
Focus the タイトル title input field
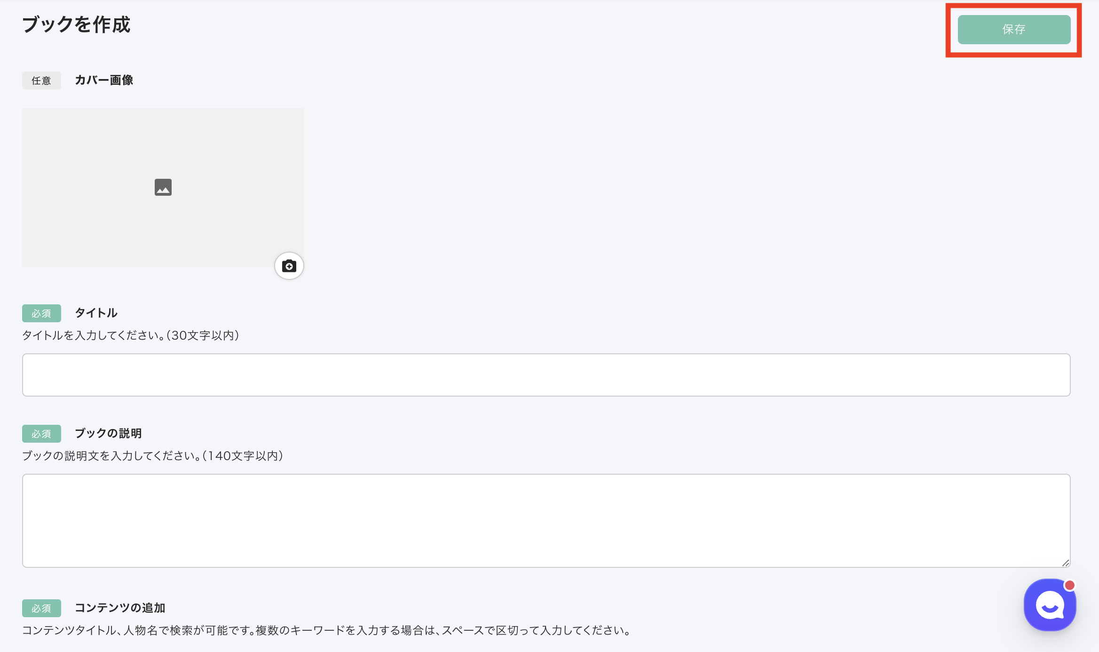546,375
